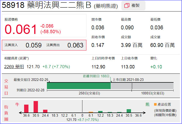Screen dimensions: 182x124
Task: Click the (相關對沖股數) legend note
Action: (x=165, y=115)
